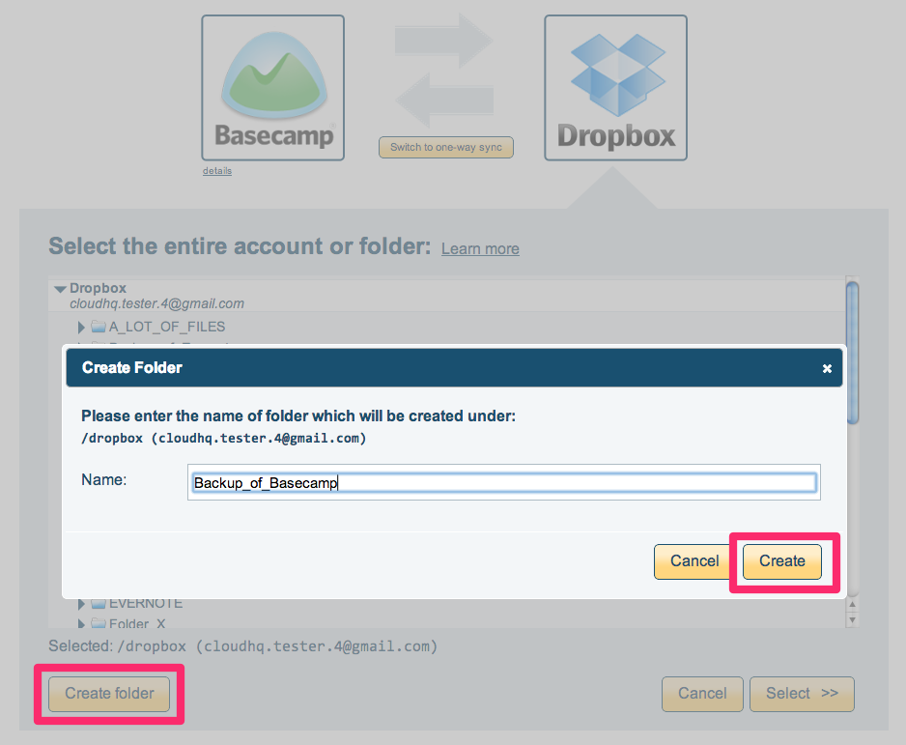The height and width of the screenshot is (745, 906).
Task: Cancel the Create Folder dialog
Action: 694,561
